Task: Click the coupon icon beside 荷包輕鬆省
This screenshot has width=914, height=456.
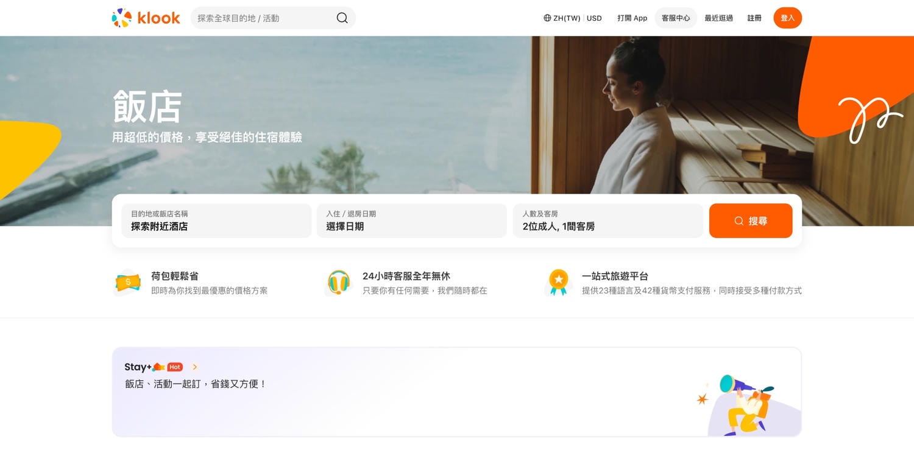Action: pos(128,282)
